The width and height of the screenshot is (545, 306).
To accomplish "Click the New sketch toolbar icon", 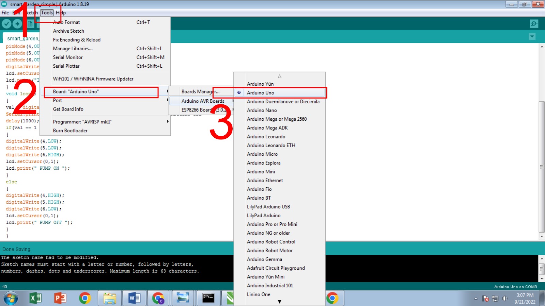I will pos(30,23).
